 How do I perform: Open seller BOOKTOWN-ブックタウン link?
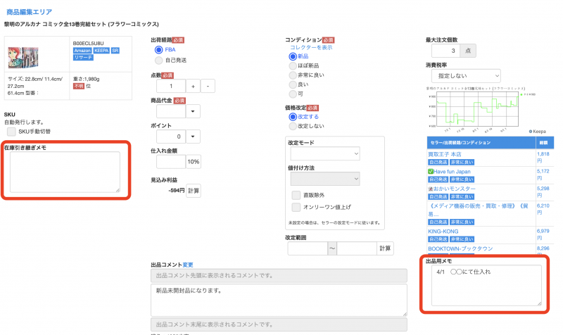(x=460, y=248)
